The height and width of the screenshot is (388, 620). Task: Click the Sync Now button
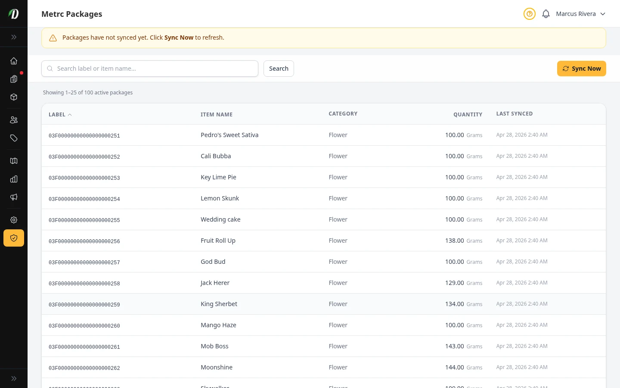coord(582,69)
